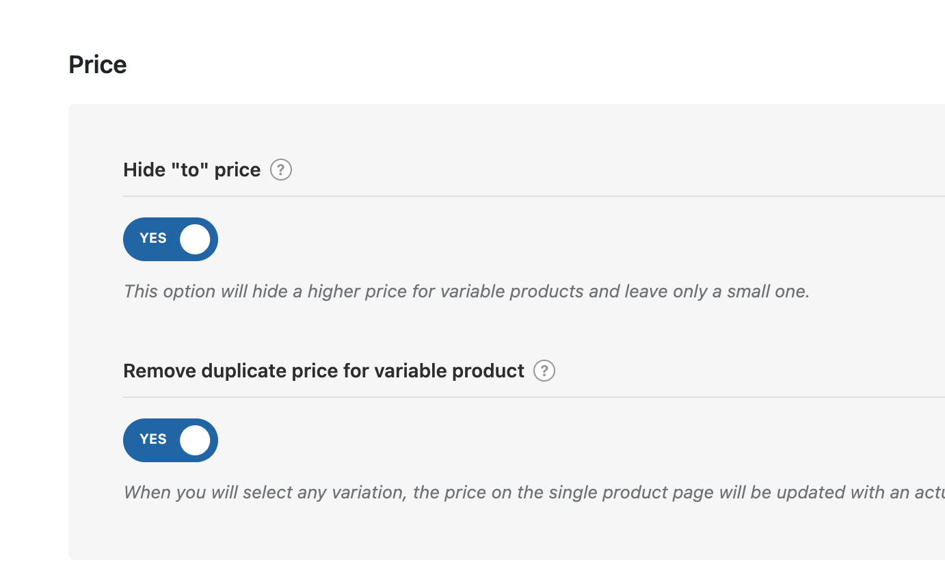Screen dimensions: 945x588
Task: Disable the Hide "to" price toggle
Action: pos(170,239)
